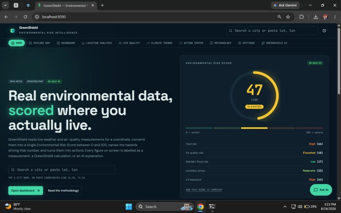Click the OPEN-METEO badge

pos(16,82)
